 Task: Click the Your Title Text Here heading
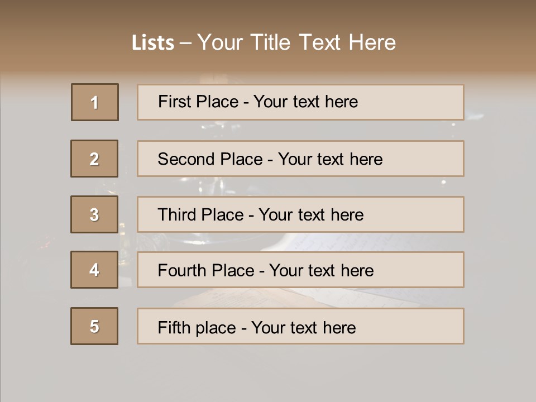(x=296, y=43)
